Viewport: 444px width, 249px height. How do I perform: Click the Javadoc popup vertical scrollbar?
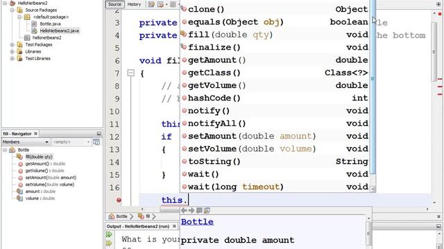coord(368,234)
